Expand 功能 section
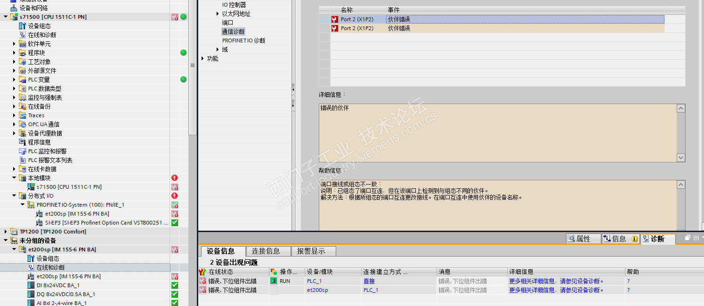The width and height of the screenshot is (704, 306). point(203,58)
